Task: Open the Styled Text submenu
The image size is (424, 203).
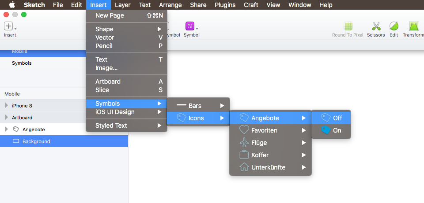Action: tap(127, 125)
